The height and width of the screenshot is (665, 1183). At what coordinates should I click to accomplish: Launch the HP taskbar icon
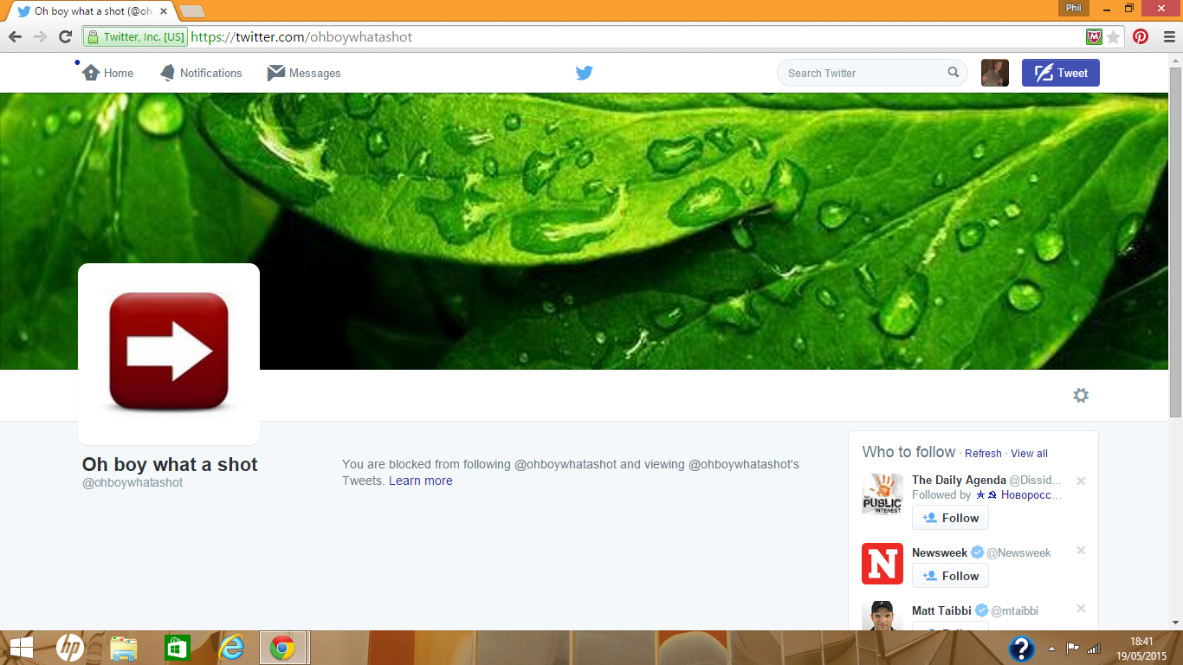[x=70, y=648]
